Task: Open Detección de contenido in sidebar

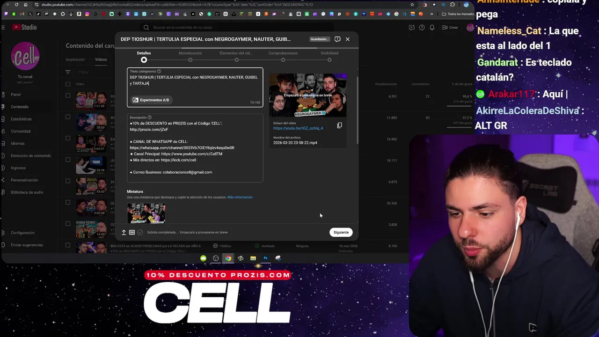Action: 31,155
